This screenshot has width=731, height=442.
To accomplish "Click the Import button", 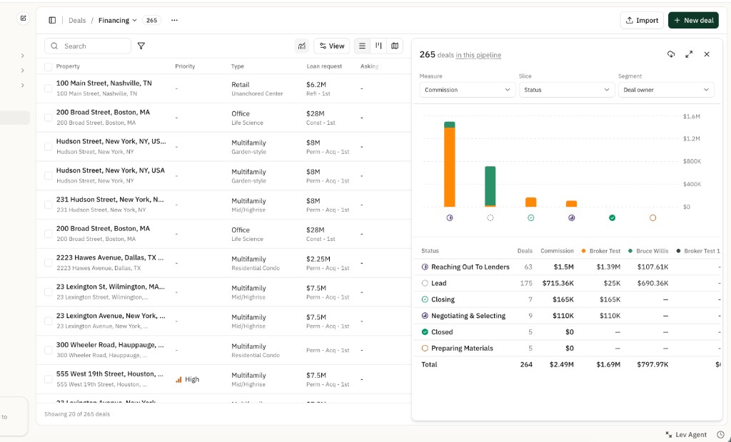I will 642,20.
